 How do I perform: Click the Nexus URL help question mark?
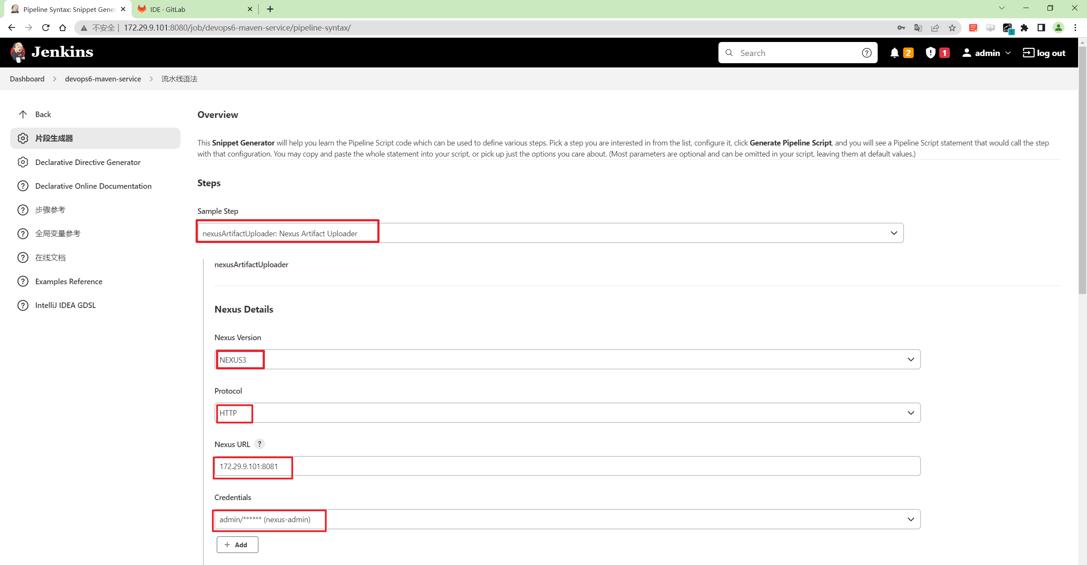click(x=259, y=444)
